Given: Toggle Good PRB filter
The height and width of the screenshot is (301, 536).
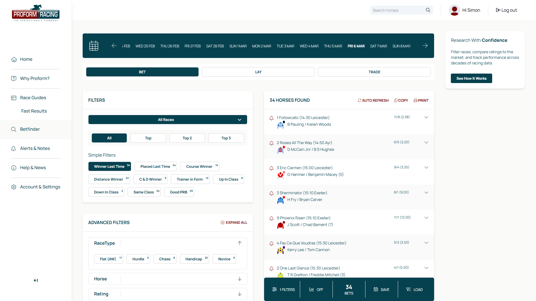Looking at the screenshot, I should [x=179, y=192].
